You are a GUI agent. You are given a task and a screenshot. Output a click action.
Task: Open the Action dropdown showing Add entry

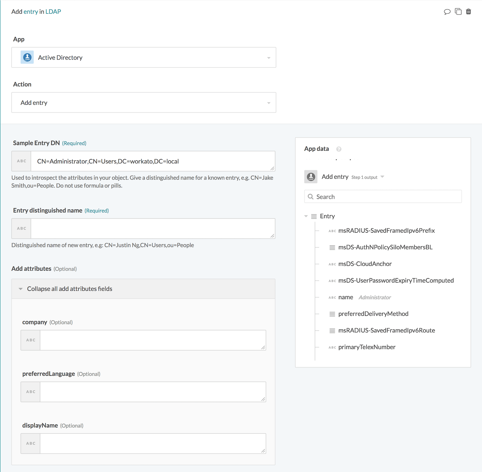coord(269,102)
